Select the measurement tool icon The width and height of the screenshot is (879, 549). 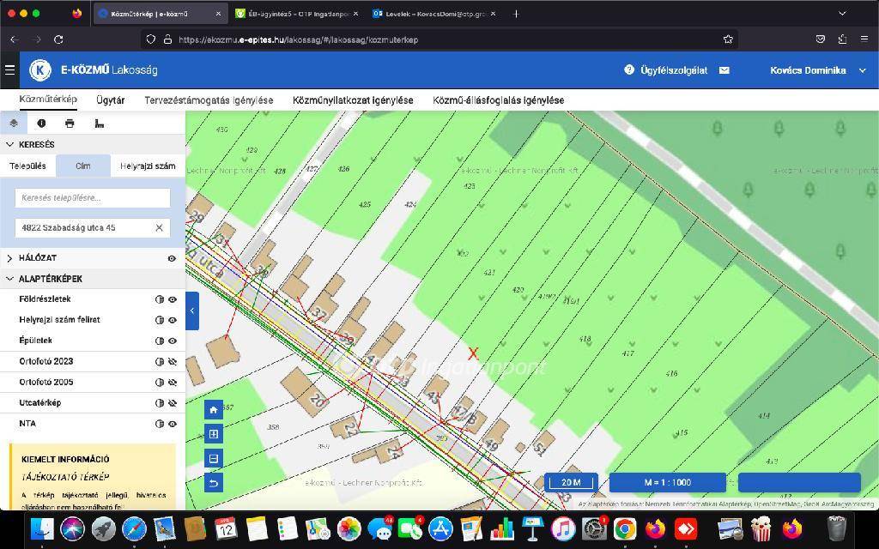(x=100, y=124)
